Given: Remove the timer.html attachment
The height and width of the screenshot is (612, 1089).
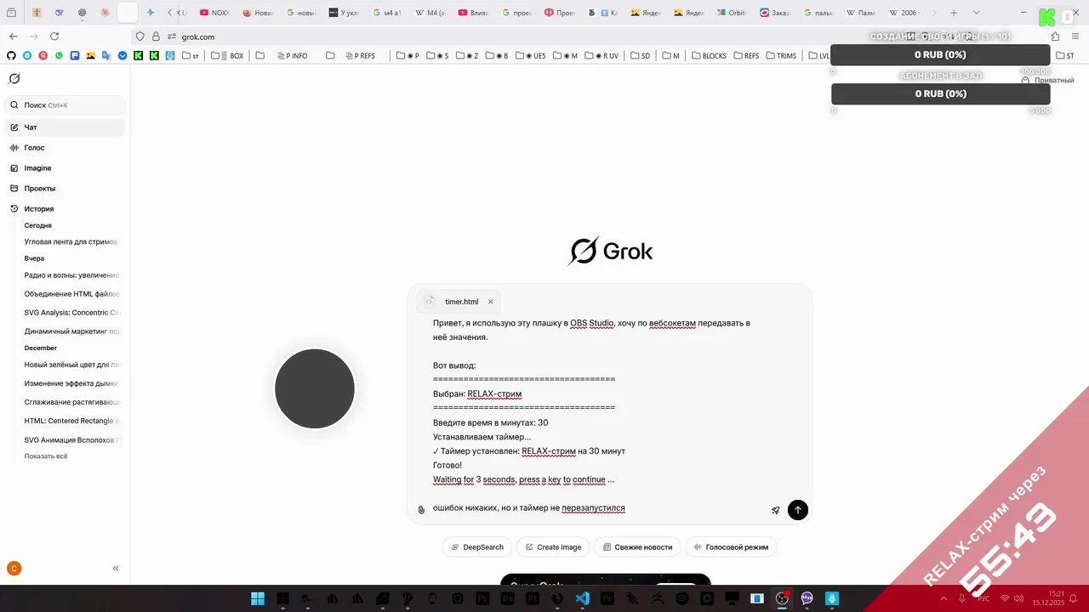Looking at the screenshot, I should (490, 302).
